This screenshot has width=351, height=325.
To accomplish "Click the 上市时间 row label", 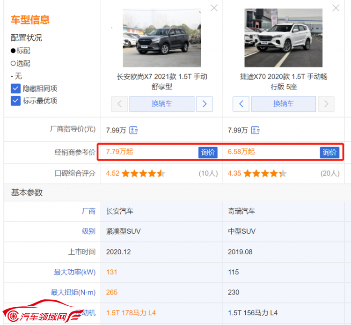I will tap(82, 252).
